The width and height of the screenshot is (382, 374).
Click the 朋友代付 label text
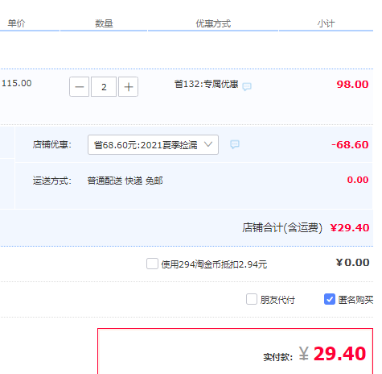pos(277,300)
